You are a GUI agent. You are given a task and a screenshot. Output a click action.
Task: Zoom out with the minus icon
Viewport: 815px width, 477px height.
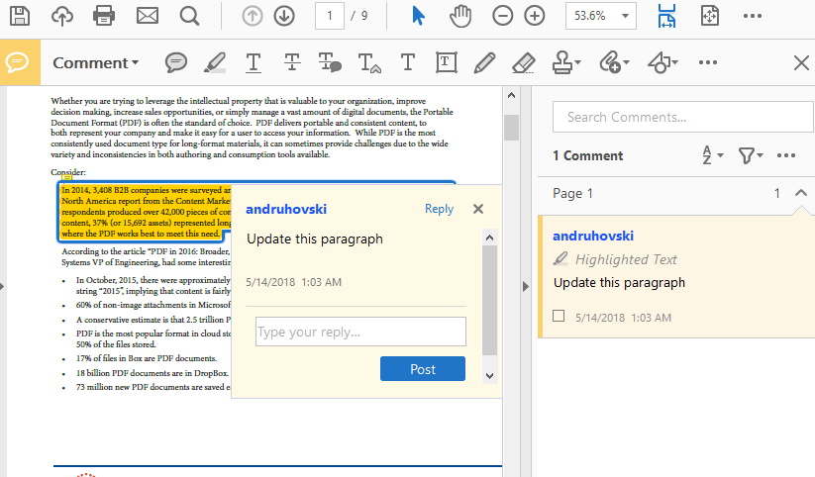click(x=503, y=16)
